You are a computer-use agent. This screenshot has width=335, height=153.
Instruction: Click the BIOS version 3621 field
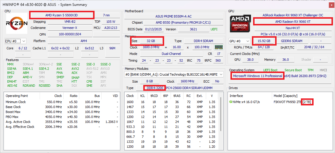193,29
